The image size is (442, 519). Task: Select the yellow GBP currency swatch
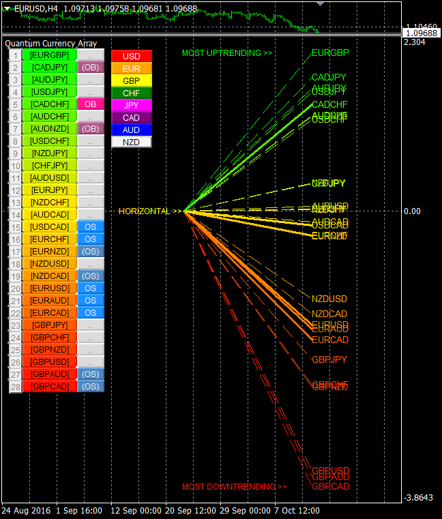[x=132, y=80]
